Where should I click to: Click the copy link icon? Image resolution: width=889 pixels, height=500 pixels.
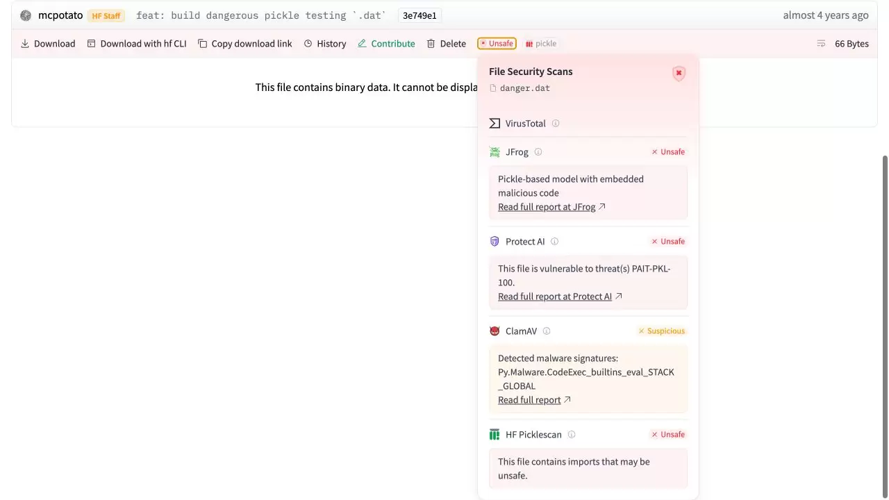pyautogui.click(x=202, y=44)
